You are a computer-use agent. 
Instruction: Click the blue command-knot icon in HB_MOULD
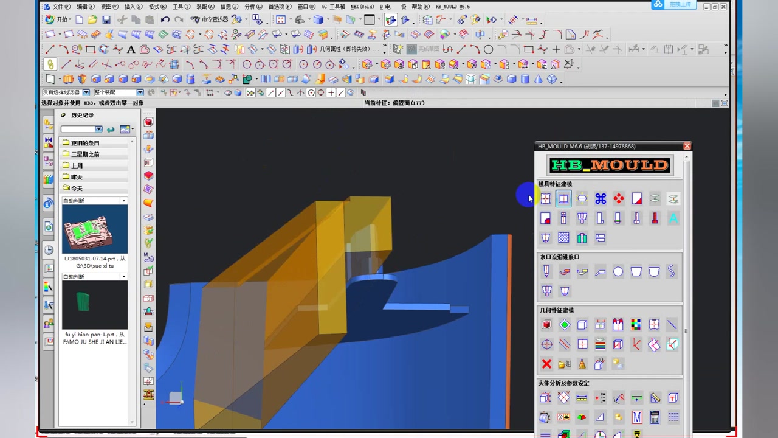[601, 199]
